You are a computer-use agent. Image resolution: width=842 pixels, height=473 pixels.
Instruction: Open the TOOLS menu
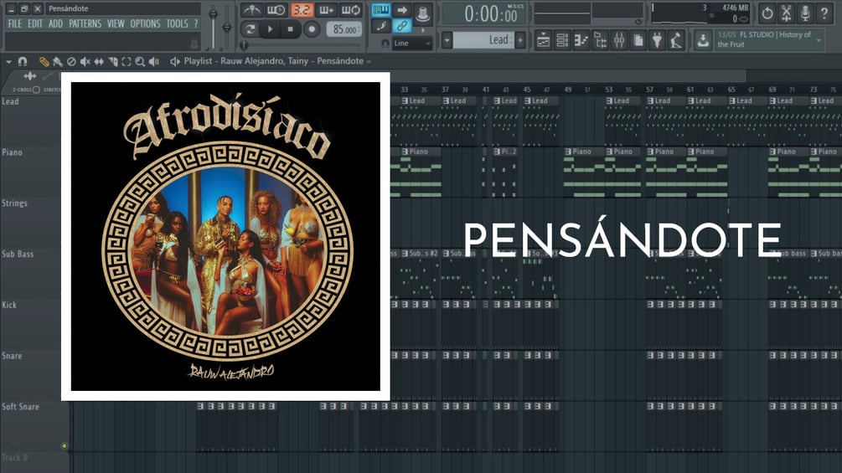pos(178,24)
